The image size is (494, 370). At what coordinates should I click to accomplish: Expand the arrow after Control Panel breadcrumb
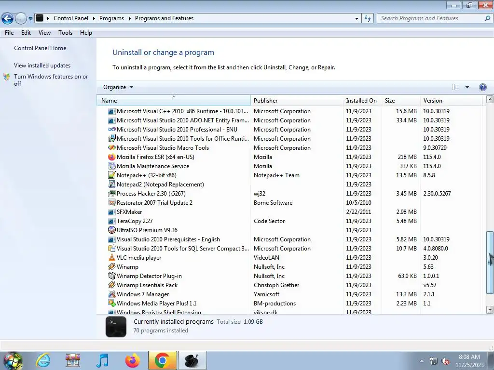(x=94, y=18)
